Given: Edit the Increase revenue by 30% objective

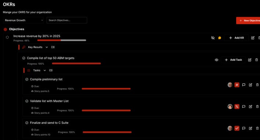Looking at the screenshot, I should (x=253, y=38).
